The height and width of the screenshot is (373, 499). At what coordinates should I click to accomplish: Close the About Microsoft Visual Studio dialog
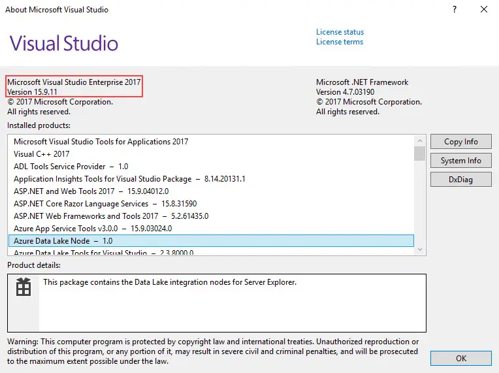(x=484, y=9)
